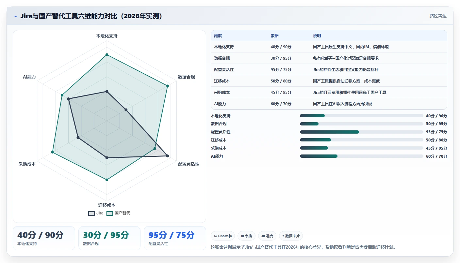Click the icon beside the Jira comparison title
This screenshot has width=460, height=263.
(x=16, y=16)
